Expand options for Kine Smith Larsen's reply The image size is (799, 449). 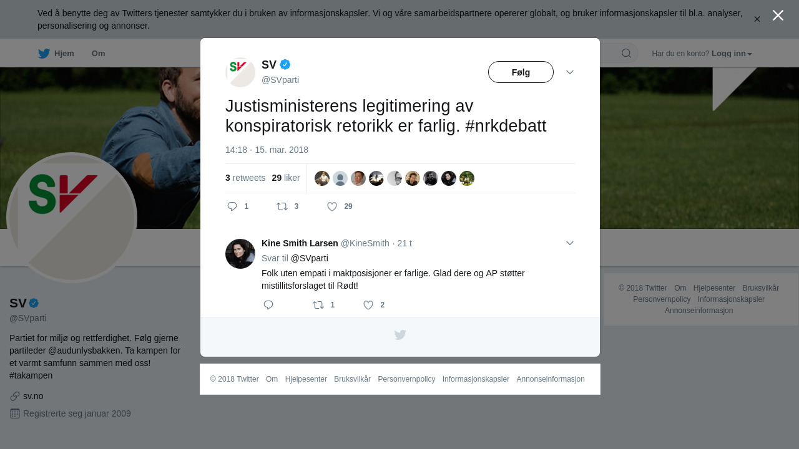(x=570, y=243)
